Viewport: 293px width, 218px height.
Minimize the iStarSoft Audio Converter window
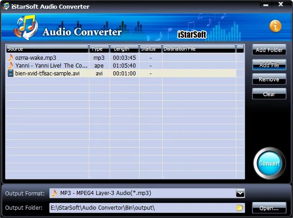[x=265, y=5]
